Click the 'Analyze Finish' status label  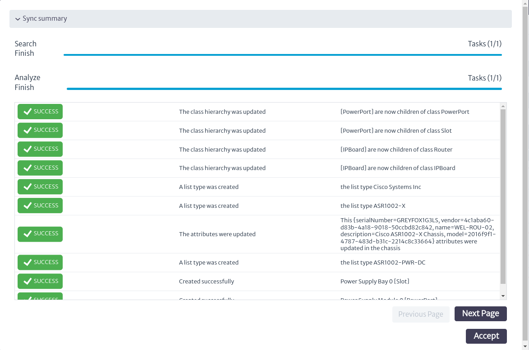click(28, 82)
